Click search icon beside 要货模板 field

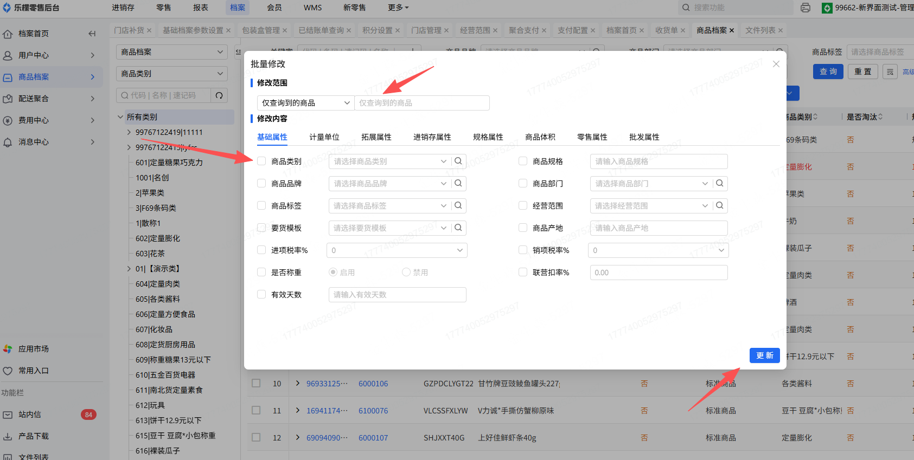458,228
